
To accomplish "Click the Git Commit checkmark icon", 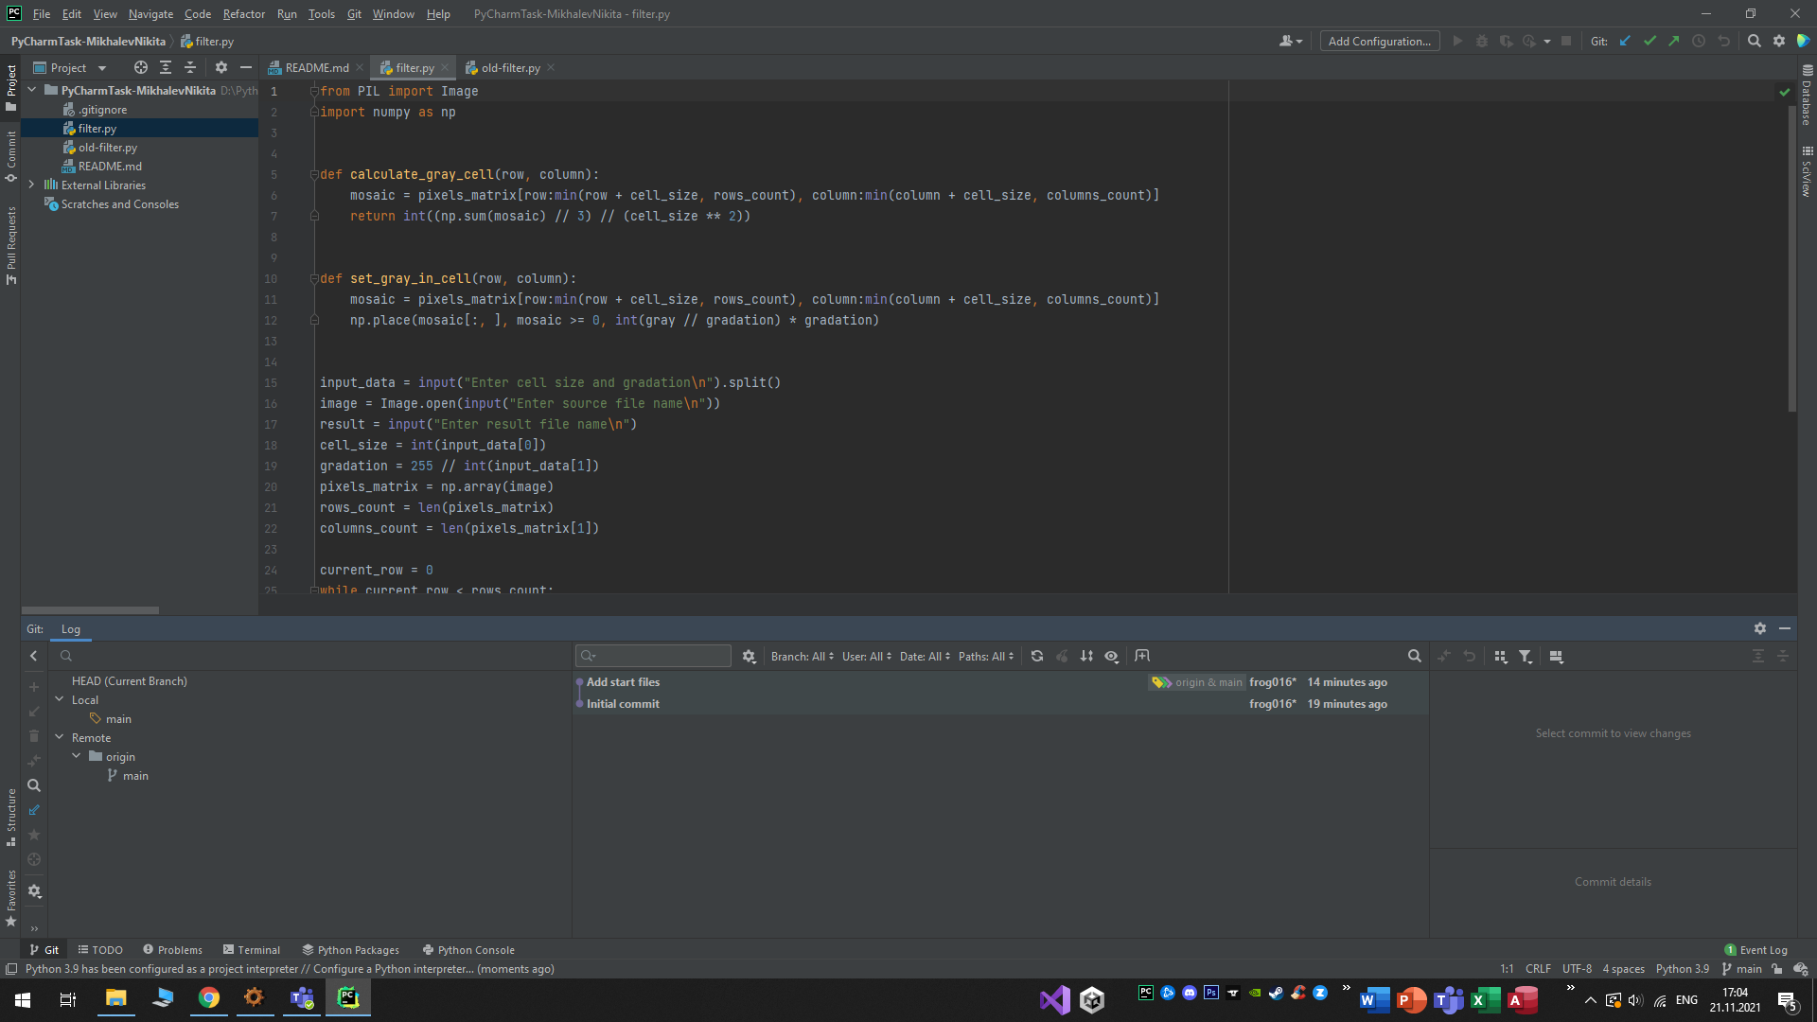I will [1649, 42].
